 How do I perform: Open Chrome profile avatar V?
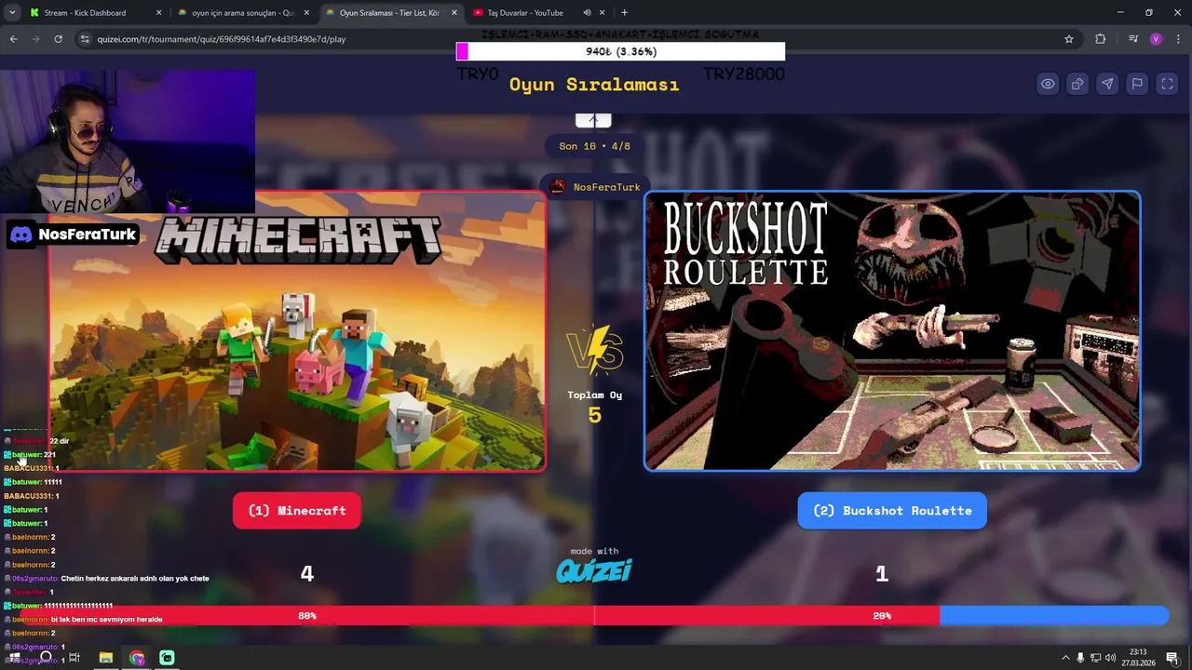[1156, 39]
